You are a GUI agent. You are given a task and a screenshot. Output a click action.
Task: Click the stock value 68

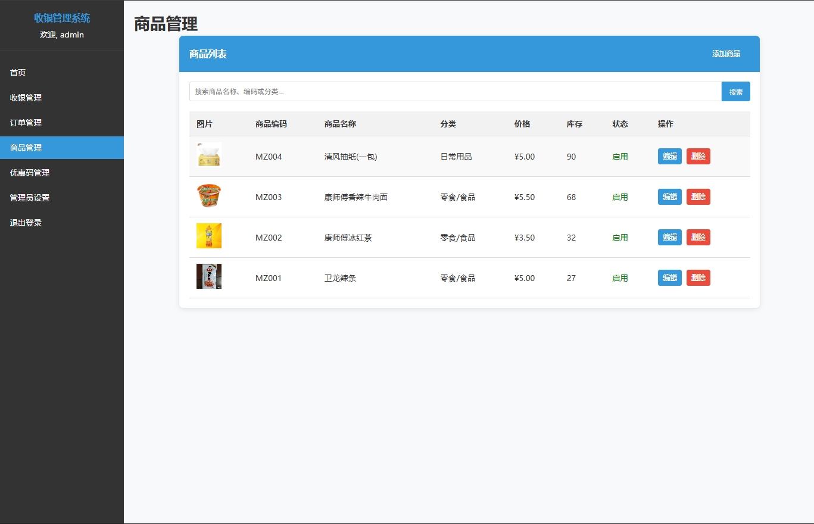tap(572, 197)
